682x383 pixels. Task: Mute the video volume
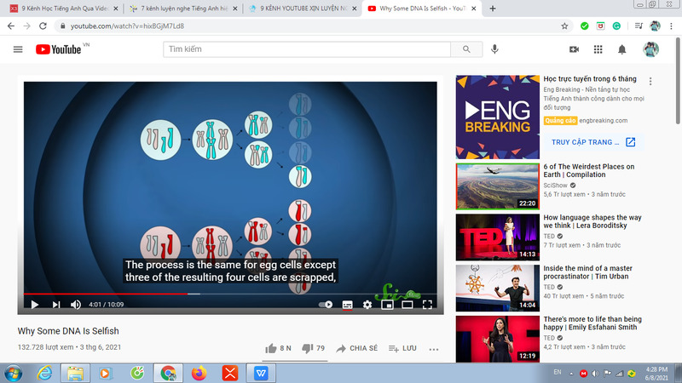click(x=76, y=305)
